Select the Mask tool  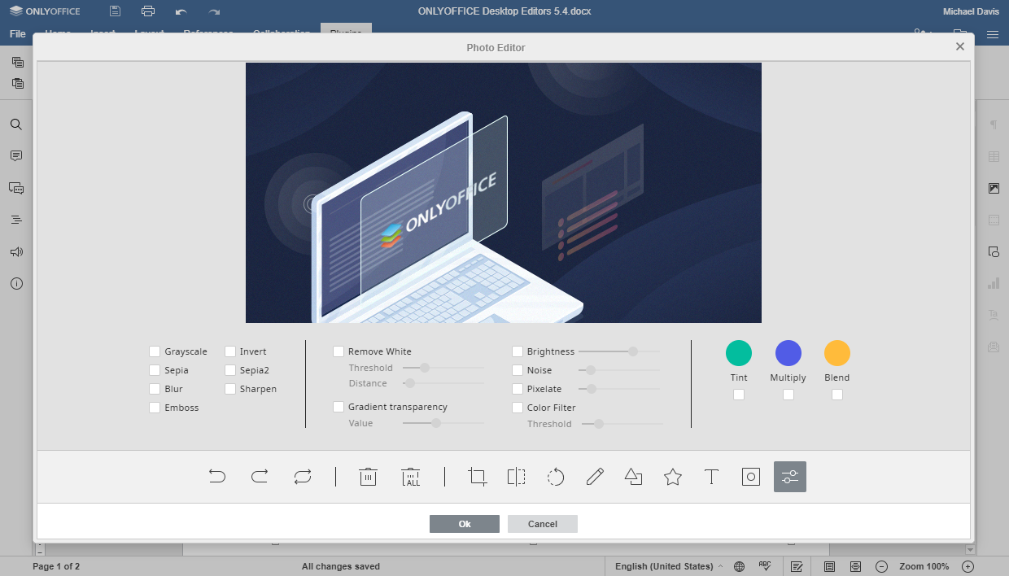tap(751, 477)
